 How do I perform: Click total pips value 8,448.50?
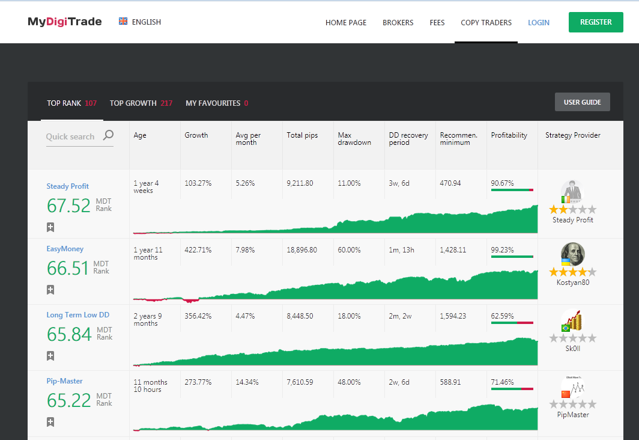300,316
